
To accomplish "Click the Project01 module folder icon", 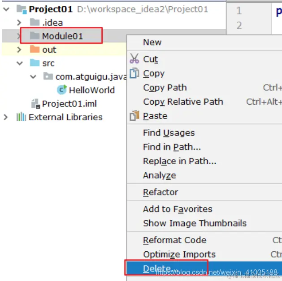I will coord(22,9).
